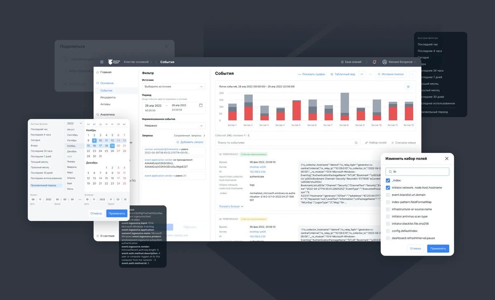Viewport: 495px width, 300px height.
Task: Open История поиска
Action: click(390, 74)
